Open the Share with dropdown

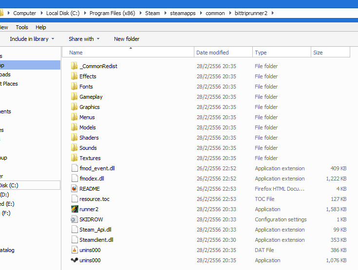click(x=84, y=39)
